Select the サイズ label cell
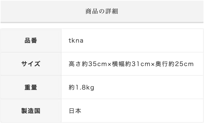This screenshot has height=123, width=204. pyautogui.click(x=31, y=64)
